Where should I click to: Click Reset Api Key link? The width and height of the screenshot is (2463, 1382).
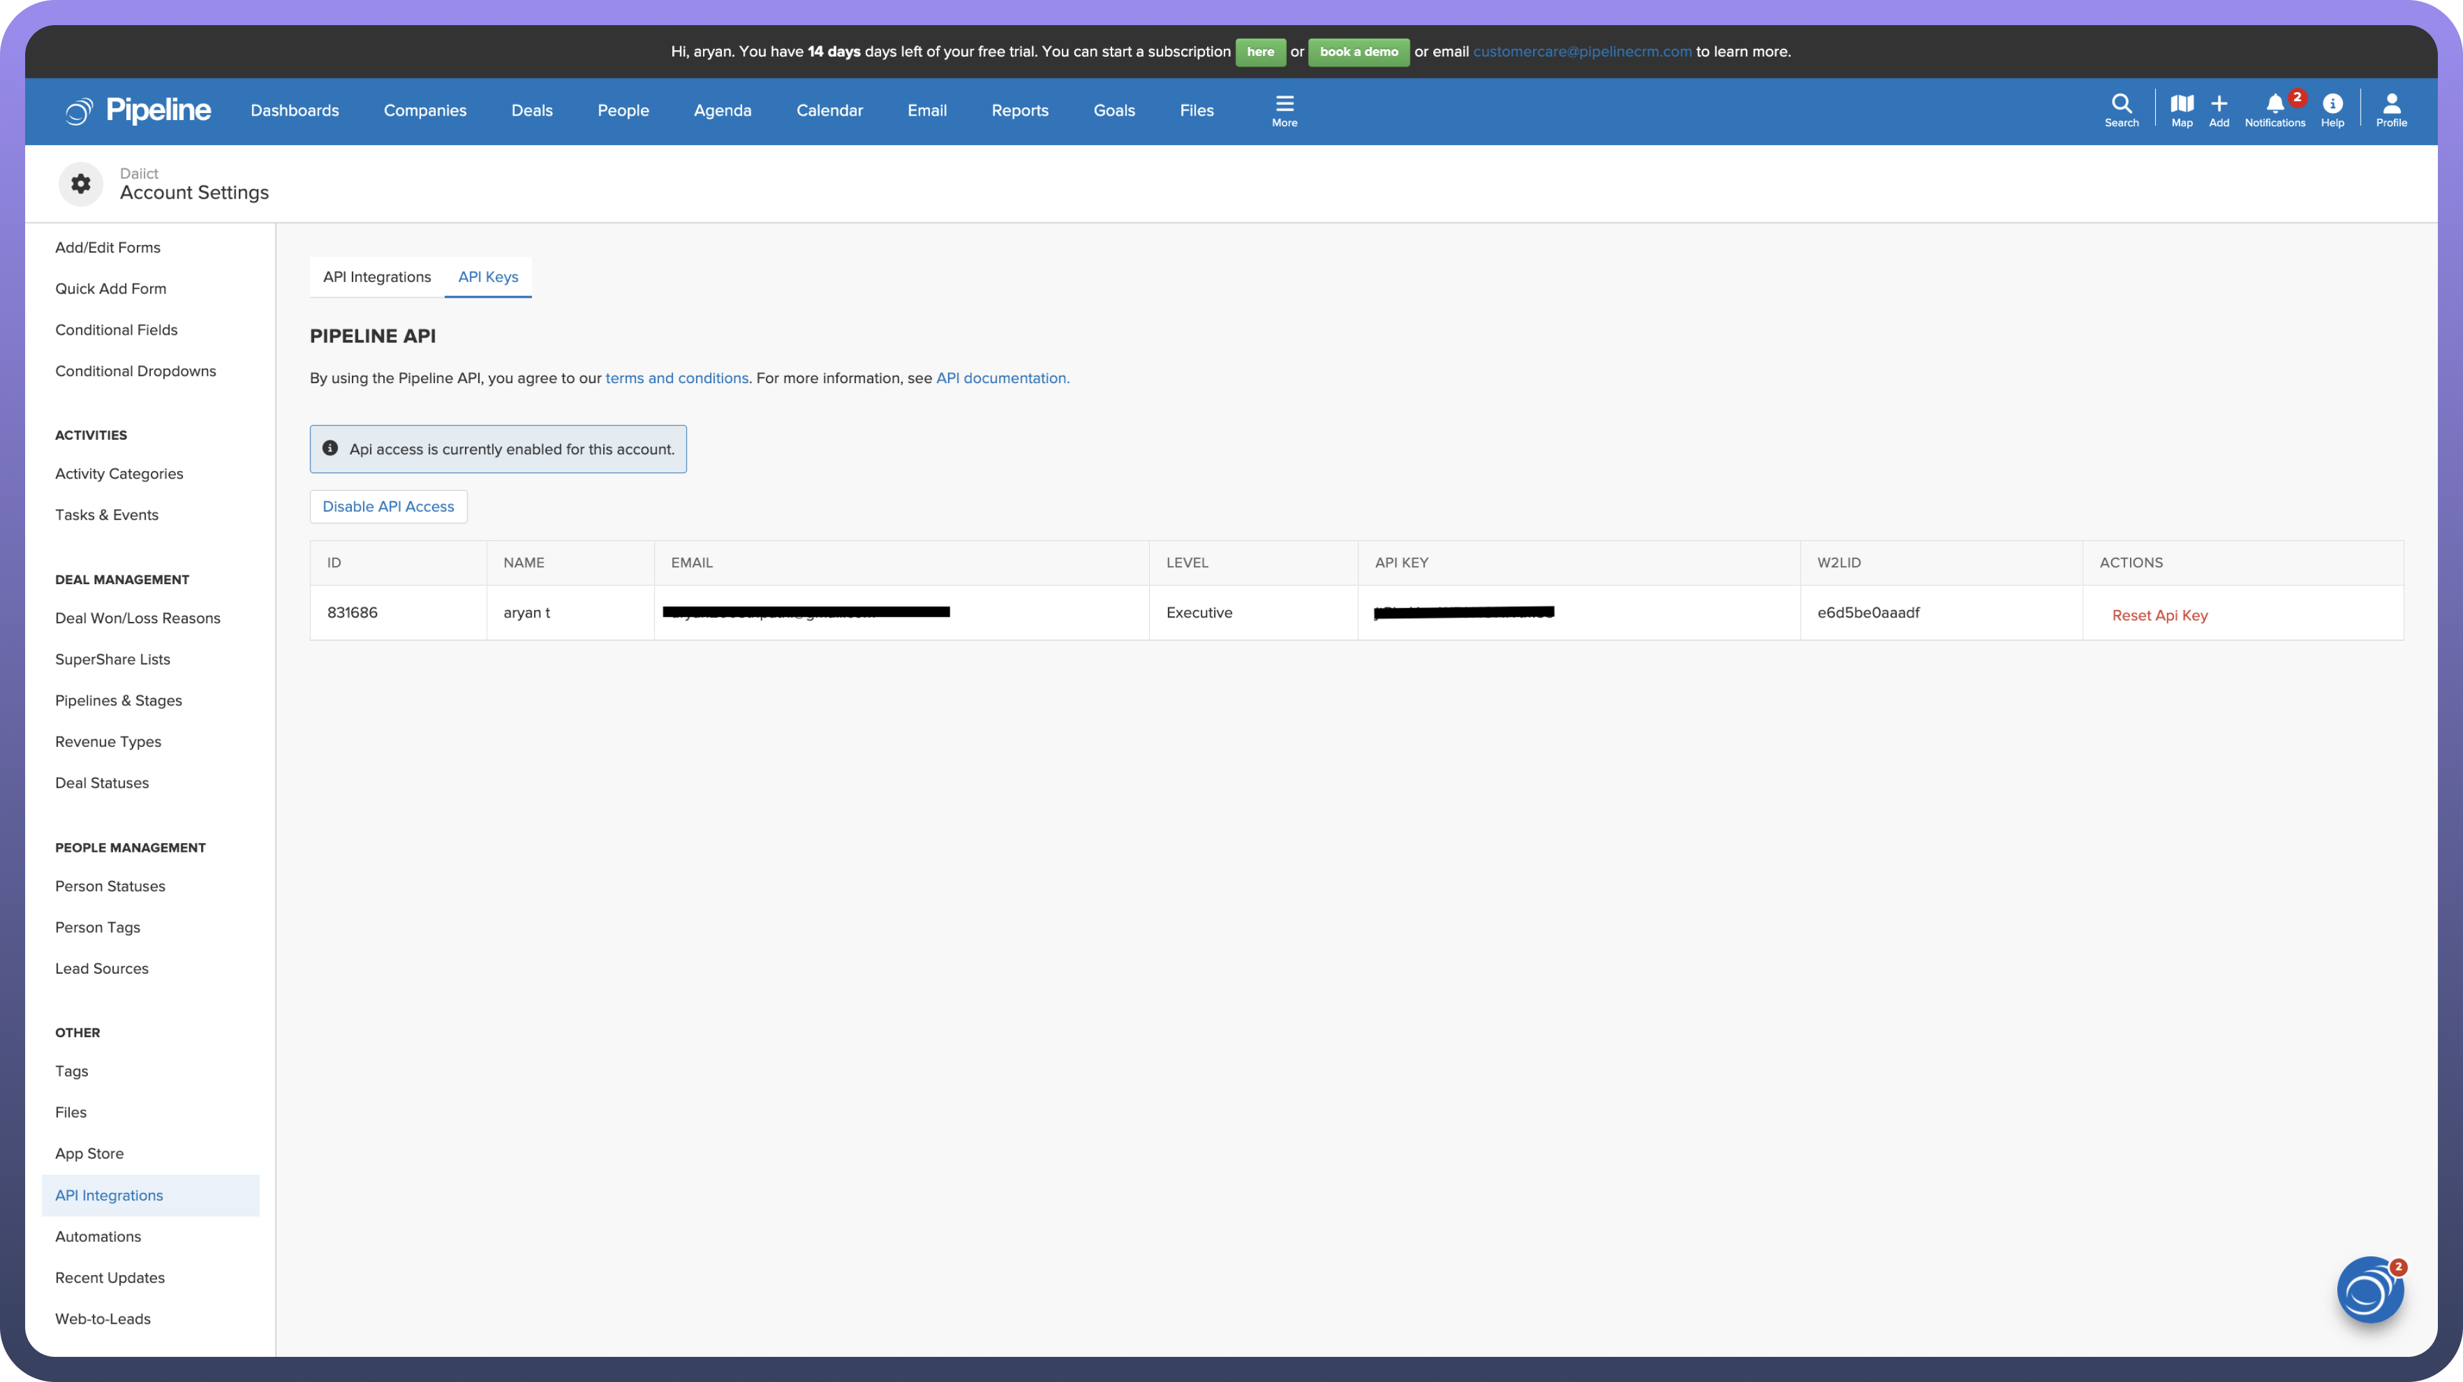(2159, 616)
